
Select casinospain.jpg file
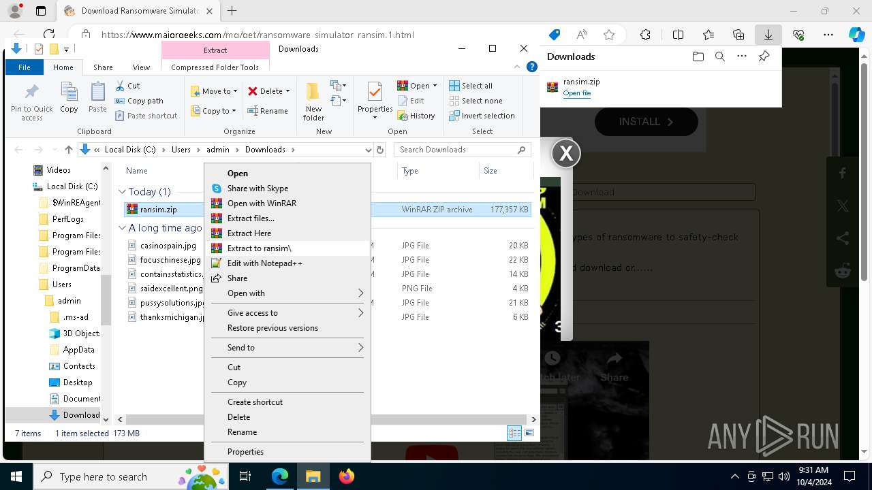(x=168, y=246)
